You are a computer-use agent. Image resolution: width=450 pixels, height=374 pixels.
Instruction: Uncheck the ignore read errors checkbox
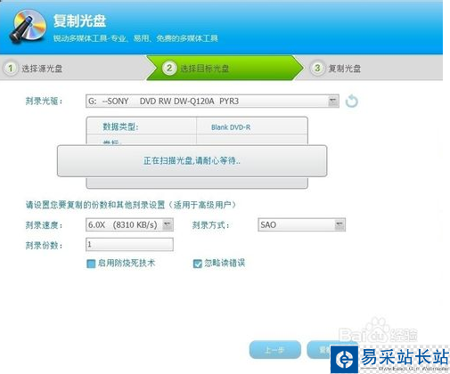(197, 264)
